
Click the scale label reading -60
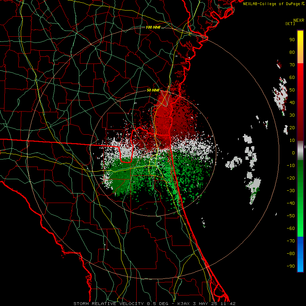291,228
